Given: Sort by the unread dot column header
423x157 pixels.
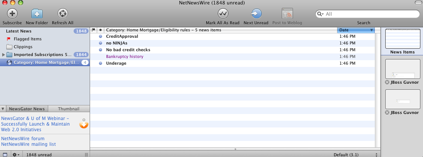Looking at the screenshot, I should point(101,30).
